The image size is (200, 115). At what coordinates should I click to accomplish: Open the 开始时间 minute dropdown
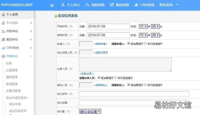(155, 26)
